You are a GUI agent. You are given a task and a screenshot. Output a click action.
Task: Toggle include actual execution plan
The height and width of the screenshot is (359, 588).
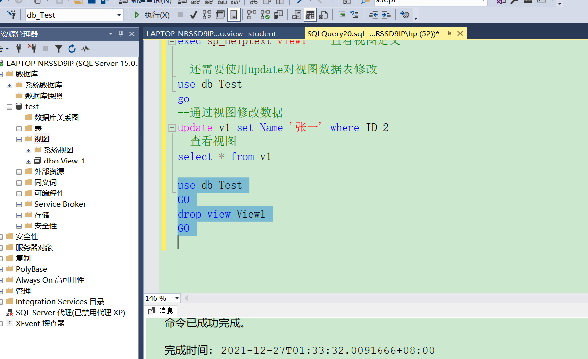click(x=252, y=15)
